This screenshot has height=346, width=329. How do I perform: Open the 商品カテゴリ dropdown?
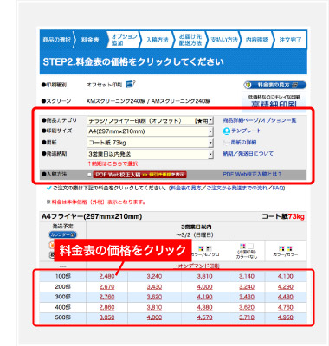[x=150, y=120]
